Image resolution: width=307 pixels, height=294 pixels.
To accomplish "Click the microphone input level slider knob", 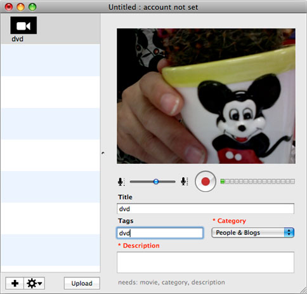I will coord(156,182).
